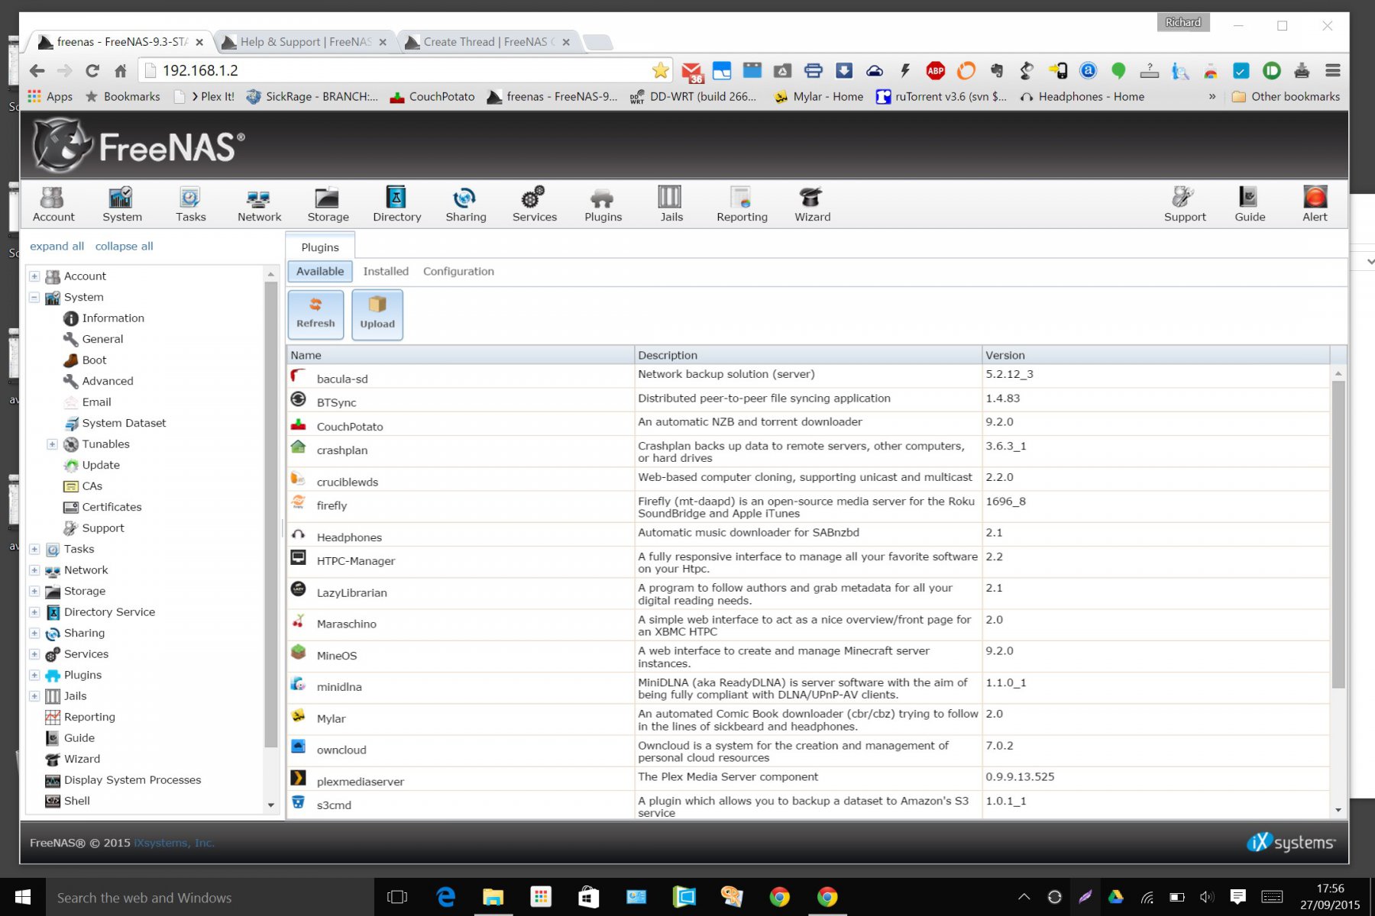The width and height of the screenshot is (1375, 916).
Task: Open the Storage toolbar icon
Action: [328, 204]
